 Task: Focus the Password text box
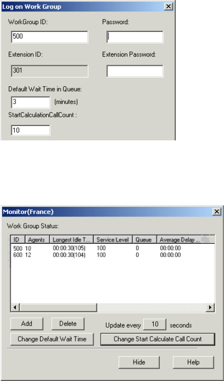[135, 37]
